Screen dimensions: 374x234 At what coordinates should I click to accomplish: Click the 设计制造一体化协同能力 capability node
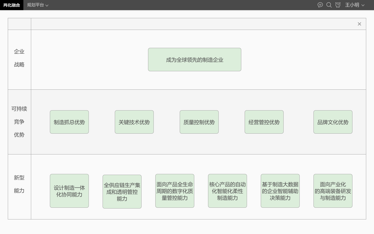pos(69,191)
